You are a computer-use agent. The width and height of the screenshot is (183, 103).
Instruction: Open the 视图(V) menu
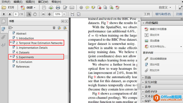[30, 2]
